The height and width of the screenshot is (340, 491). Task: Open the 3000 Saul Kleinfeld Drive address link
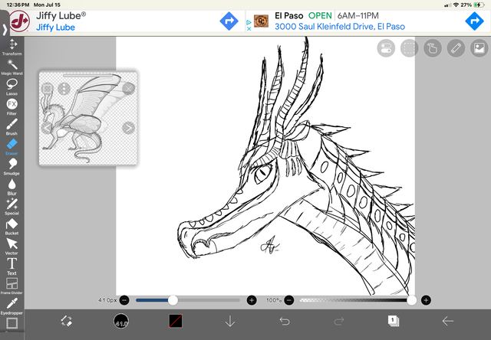[340, 27]
